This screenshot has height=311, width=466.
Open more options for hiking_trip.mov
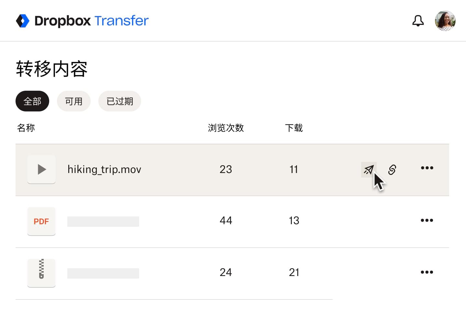[427, 168]
